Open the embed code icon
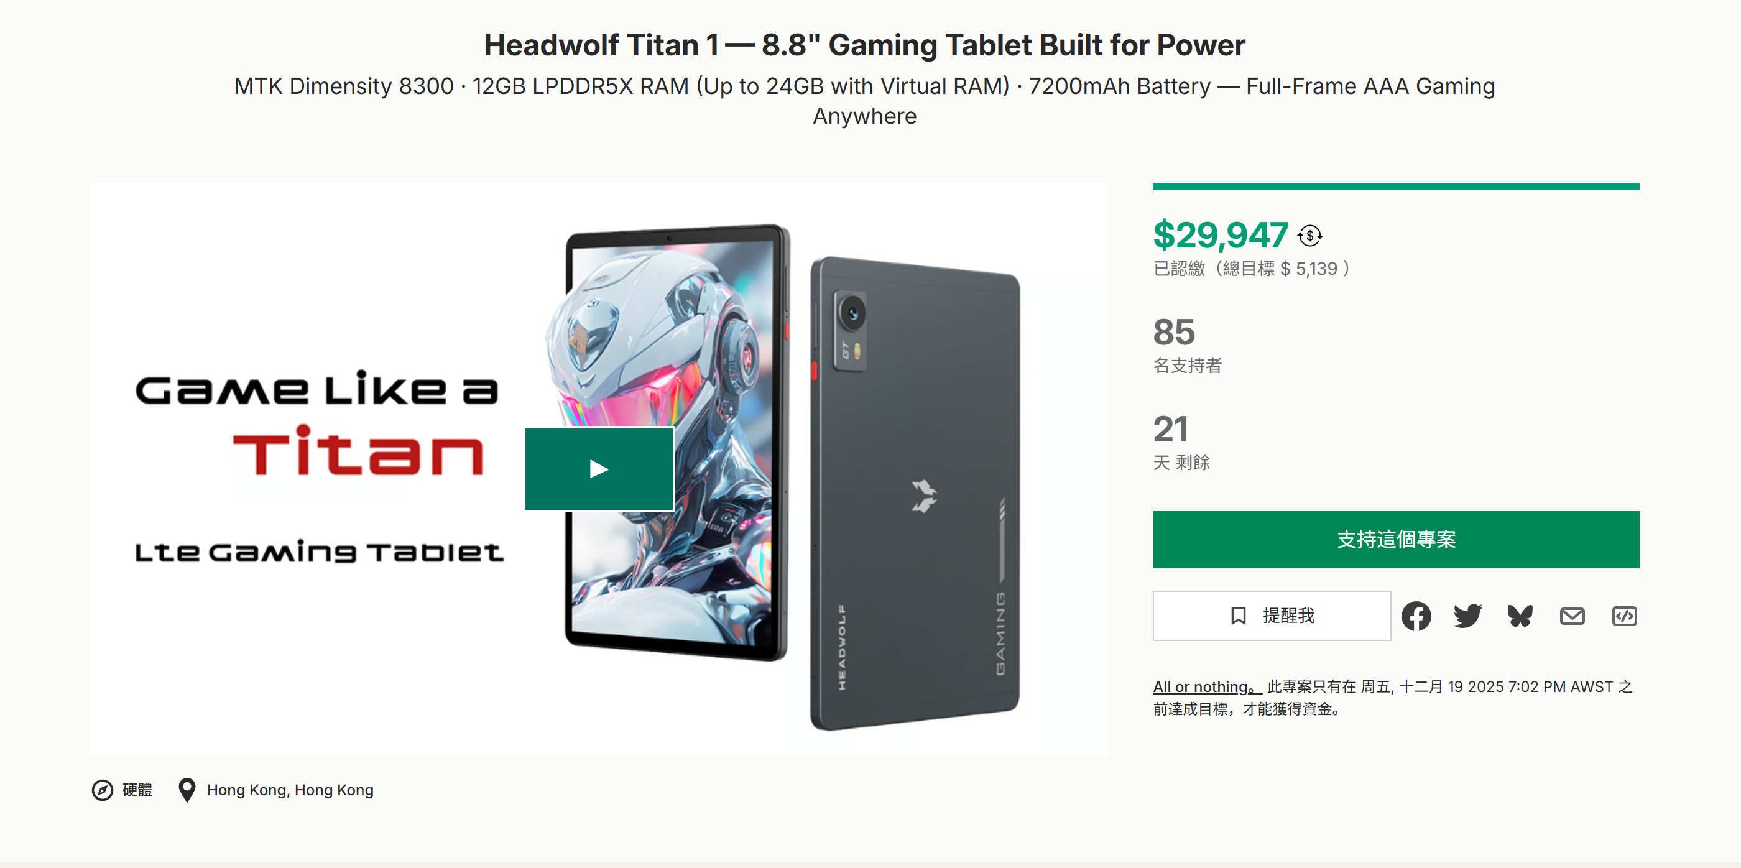 1623,616
